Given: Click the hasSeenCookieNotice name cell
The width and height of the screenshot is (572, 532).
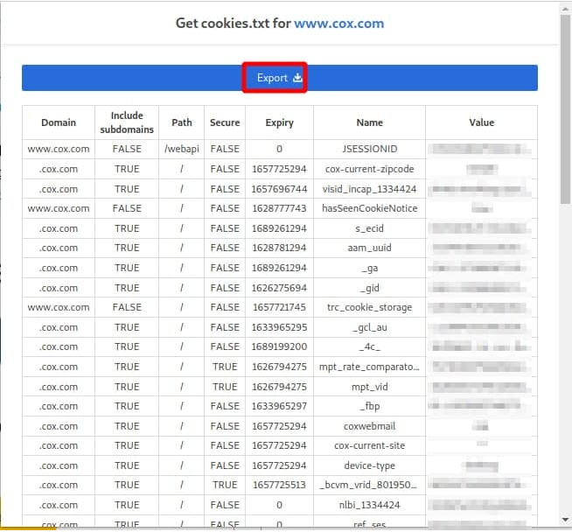Looking at the screenshot, I should pyautogui.click(x=370, y=208).
